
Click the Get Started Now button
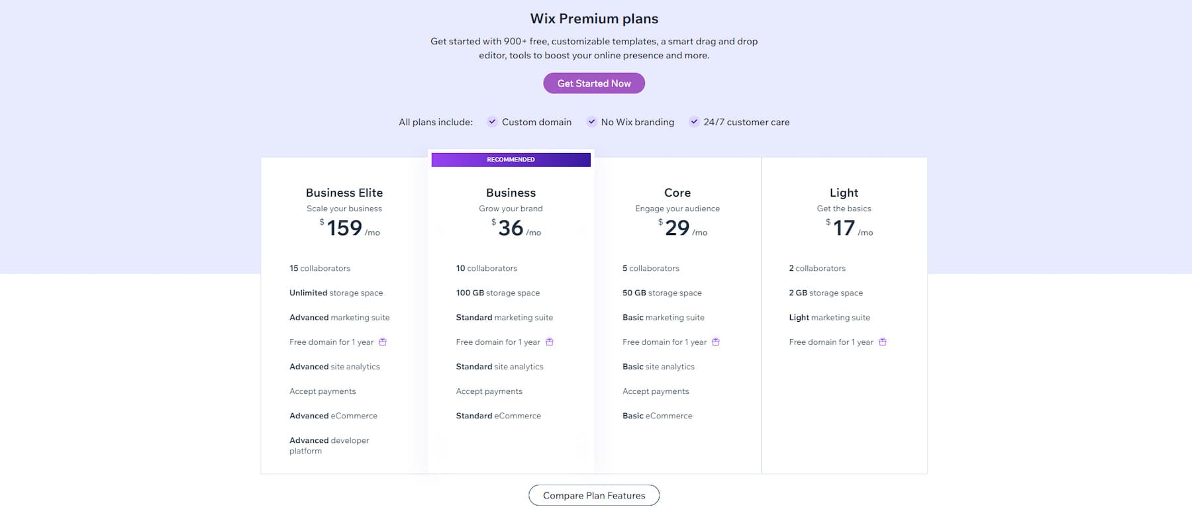point(593,83)
